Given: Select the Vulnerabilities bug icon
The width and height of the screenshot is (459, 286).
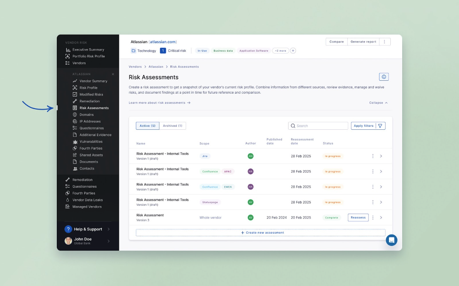Looking at the screenshot, I should 75,142.
